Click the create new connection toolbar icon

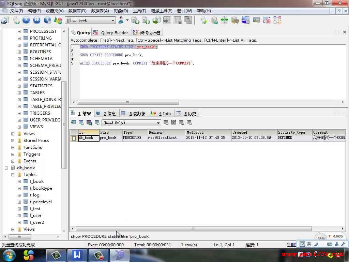(5, 20)
